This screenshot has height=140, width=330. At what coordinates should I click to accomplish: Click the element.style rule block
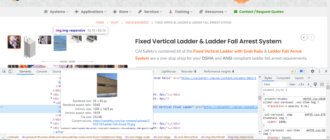tap(294, 92)
